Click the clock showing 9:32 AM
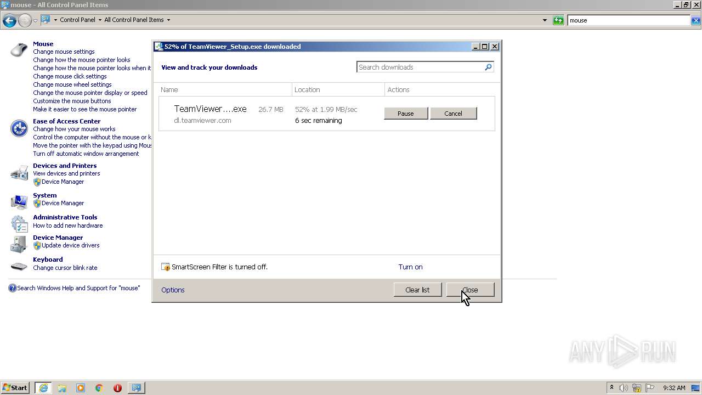 674,388
